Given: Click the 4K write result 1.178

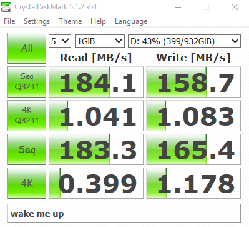Looking at the screenshot, I should tap(193, 183).
